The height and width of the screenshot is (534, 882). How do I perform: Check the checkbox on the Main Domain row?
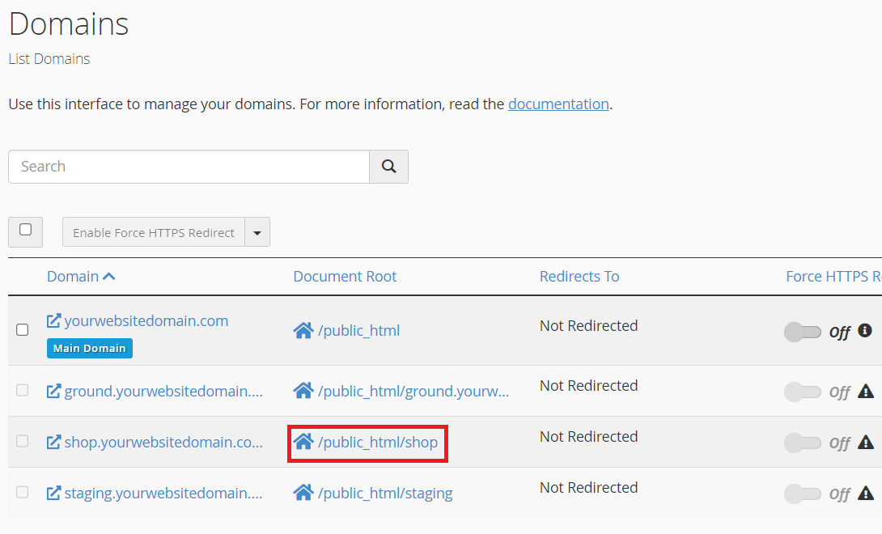(22, 329)
